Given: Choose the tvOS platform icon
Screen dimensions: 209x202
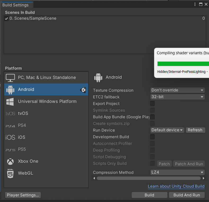Looking at the screenshot, I should point(10,113).
